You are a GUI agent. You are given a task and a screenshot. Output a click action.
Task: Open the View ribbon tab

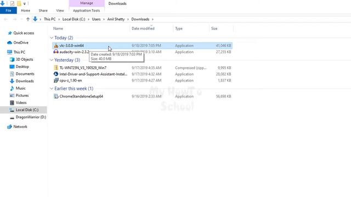(60, 10)
